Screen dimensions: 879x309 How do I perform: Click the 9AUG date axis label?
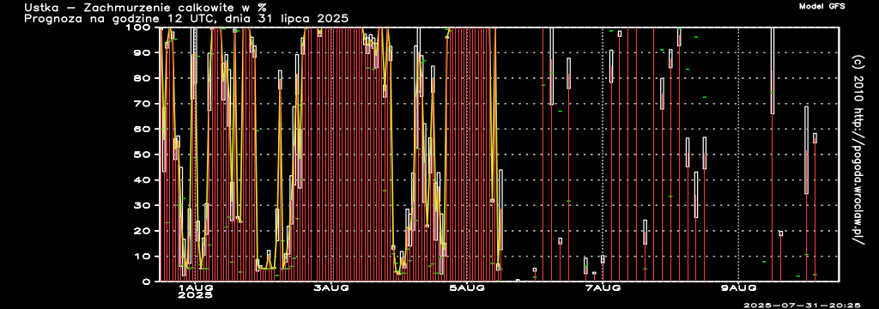738,288
